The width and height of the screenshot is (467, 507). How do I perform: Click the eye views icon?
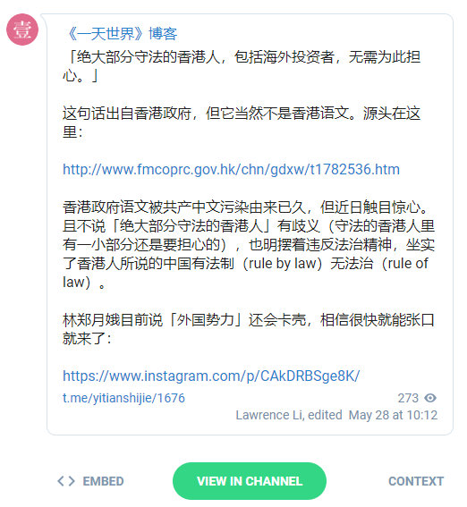(430, 398)
